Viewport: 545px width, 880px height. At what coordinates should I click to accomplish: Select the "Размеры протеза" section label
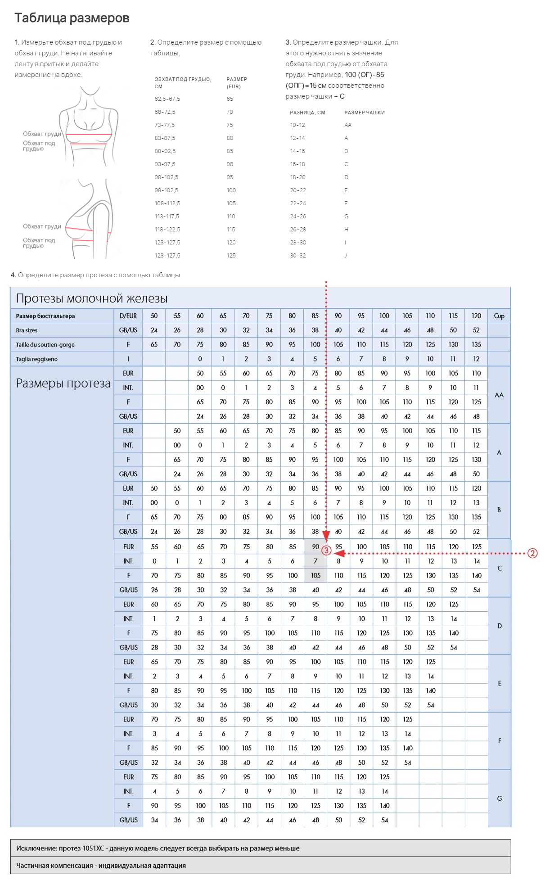(x=63, y=384)
